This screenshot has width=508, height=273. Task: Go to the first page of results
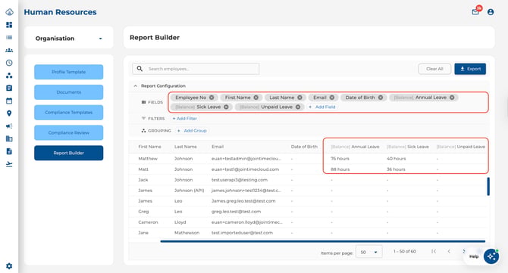point(434,251)
